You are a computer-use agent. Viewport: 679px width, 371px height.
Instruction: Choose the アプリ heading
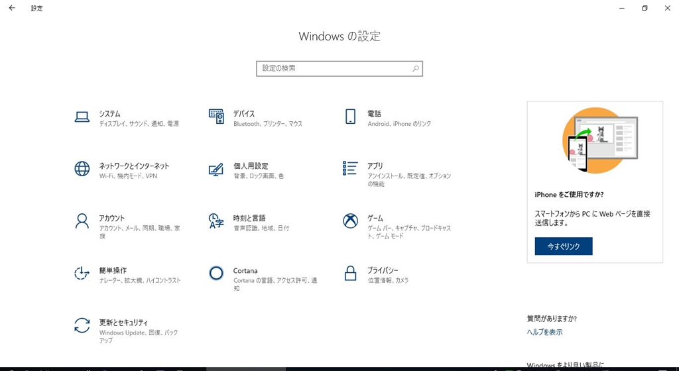click(x=375, y=166)
